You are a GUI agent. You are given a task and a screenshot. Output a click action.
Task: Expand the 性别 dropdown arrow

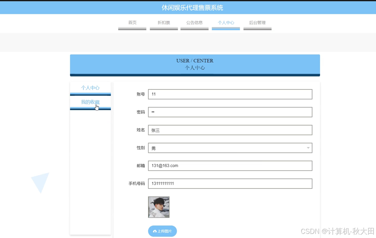coord(308,148)
